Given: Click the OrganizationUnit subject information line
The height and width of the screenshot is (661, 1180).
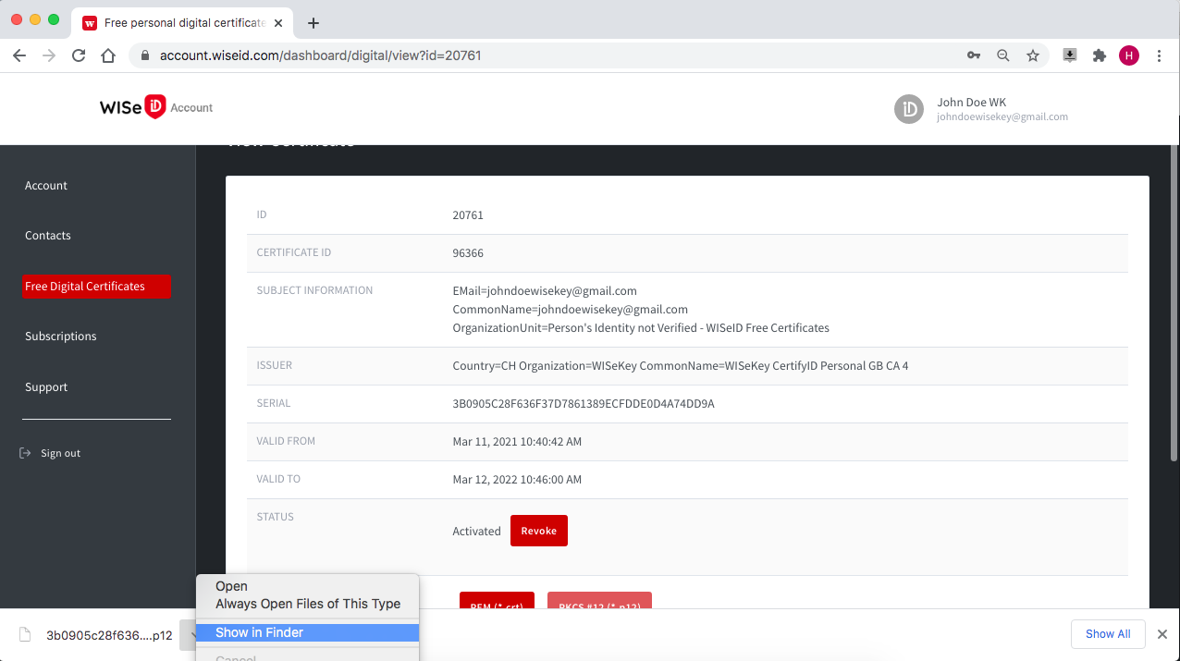Looking at the screenshot, I should click(641, 328).
